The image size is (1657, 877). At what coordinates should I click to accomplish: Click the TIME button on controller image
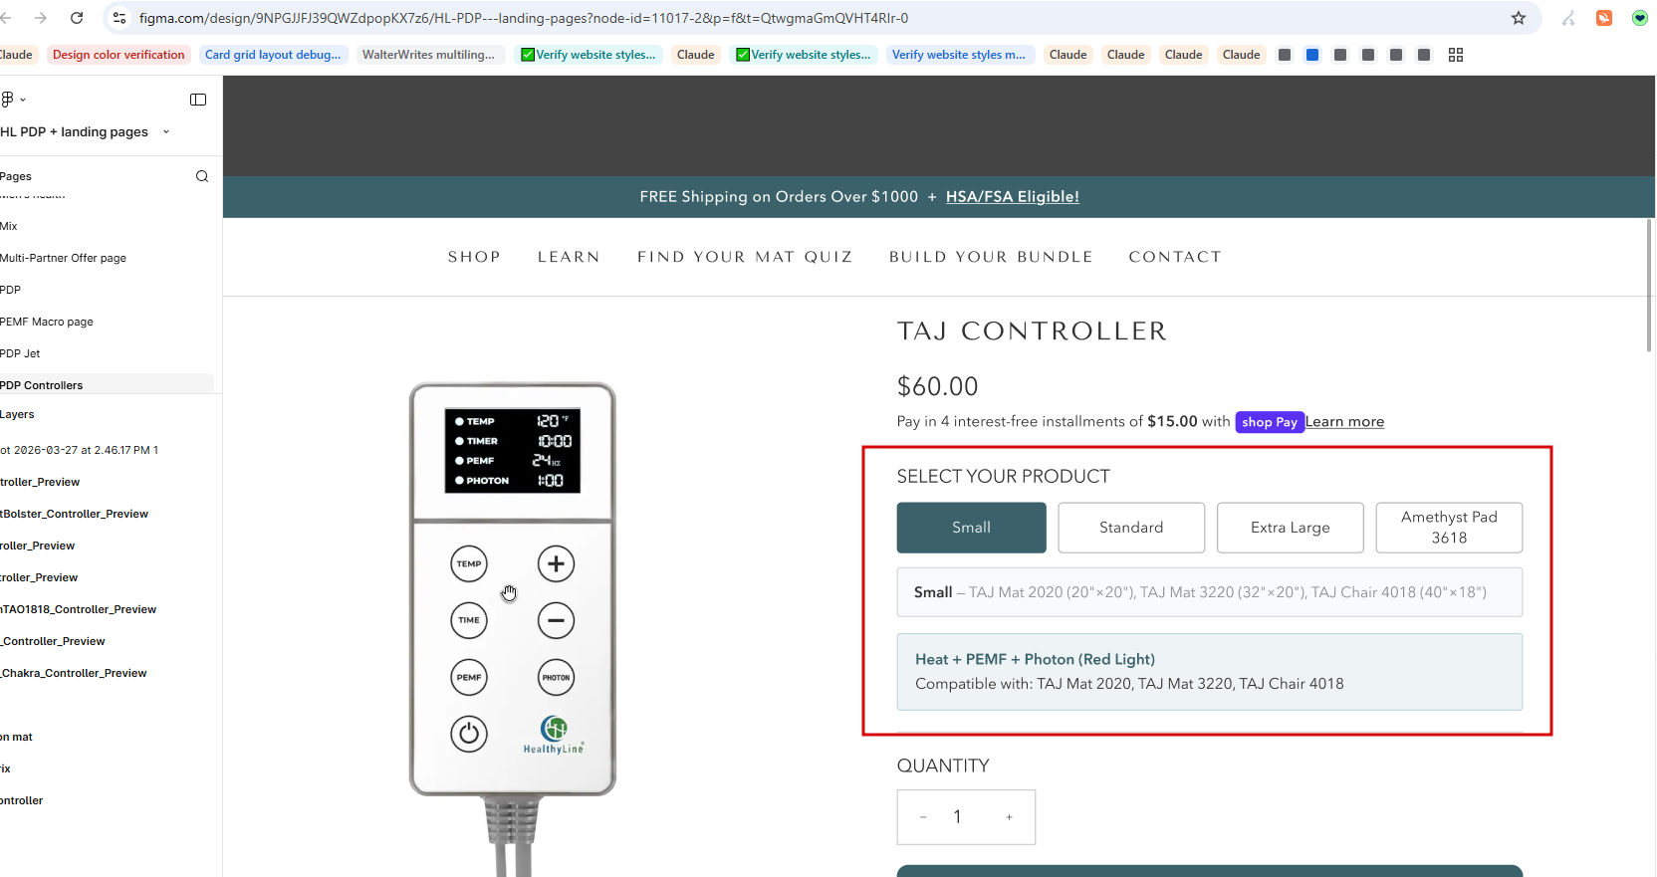pos(469,621)
